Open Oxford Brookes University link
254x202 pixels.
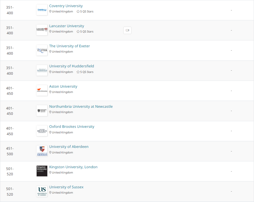pos(72,127)
